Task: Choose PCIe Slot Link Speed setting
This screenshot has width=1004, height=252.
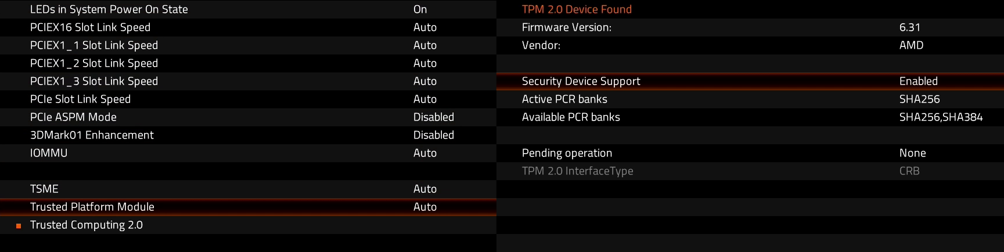Action: (80, 99)
